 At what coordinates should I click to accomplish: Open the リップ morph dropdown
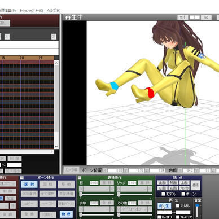coord(134,189)
